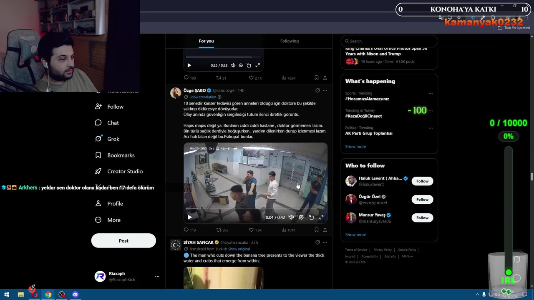Image resolution: width=534 pixels, height=300 pixels.
Task: Open Grok action on Özge ŞABO post
Action: (x=317, y=90)
